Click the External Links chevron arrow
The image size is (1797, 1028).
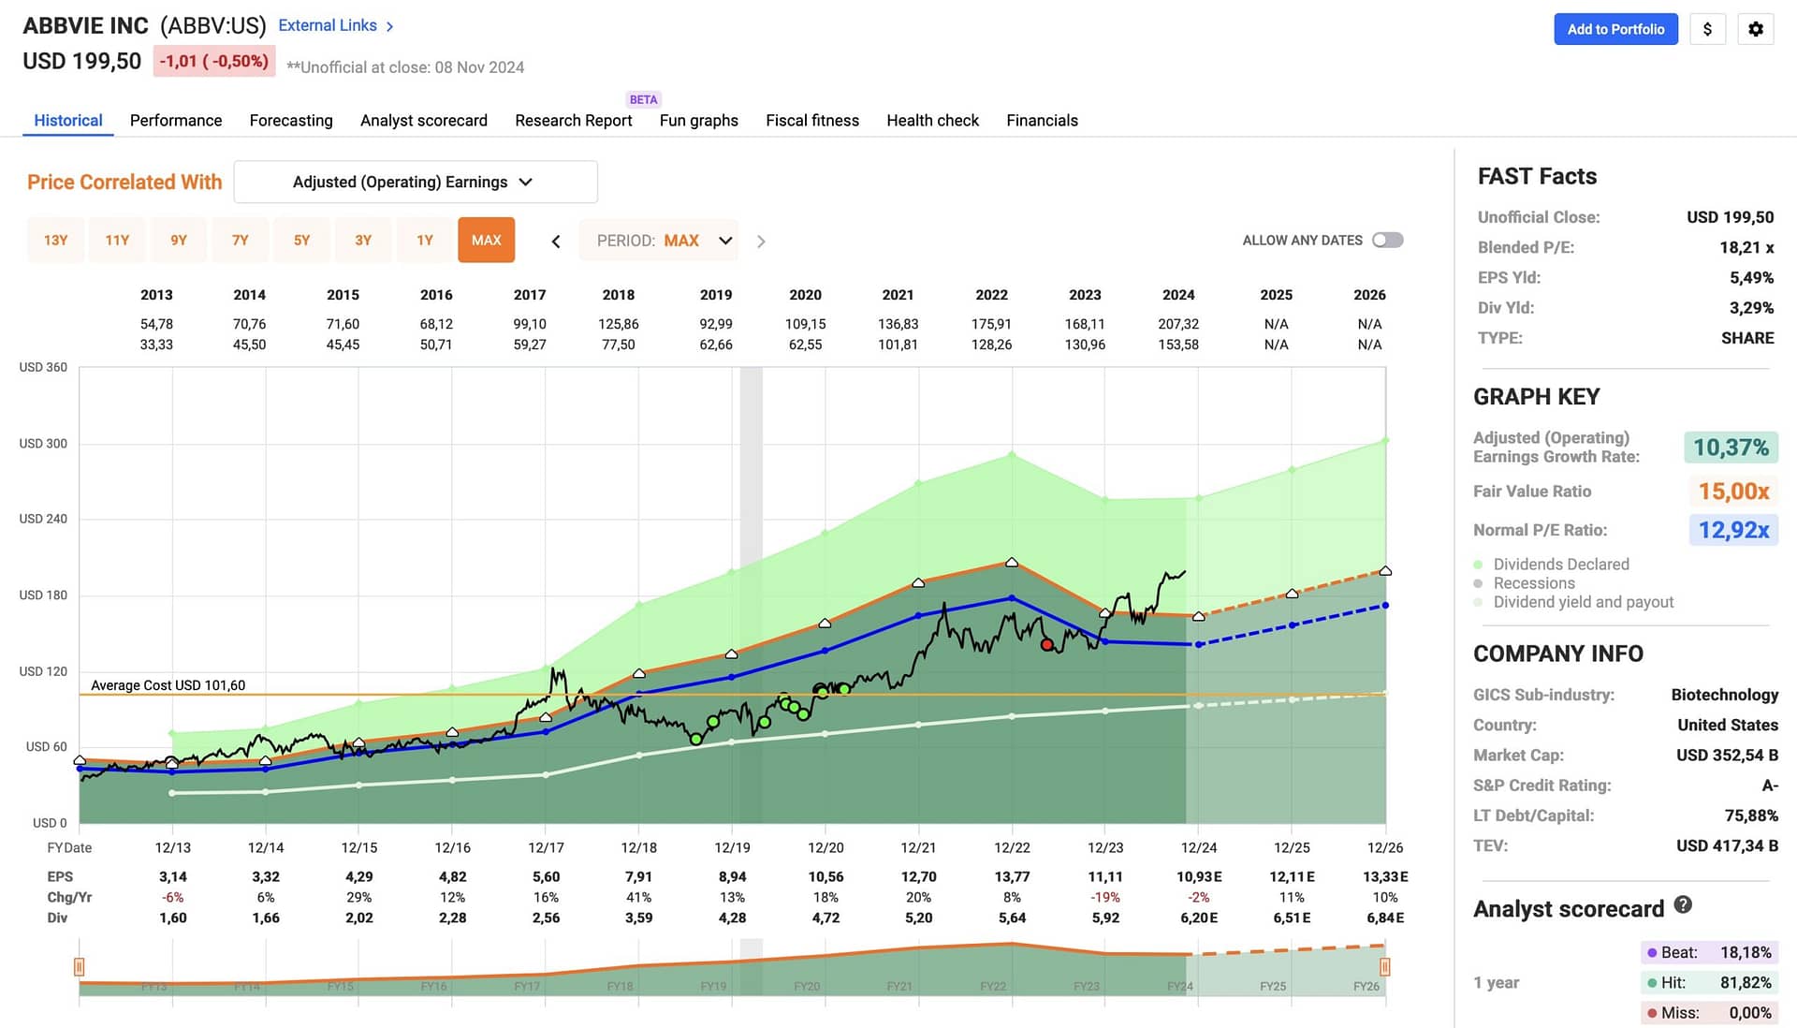pos(390,26)
